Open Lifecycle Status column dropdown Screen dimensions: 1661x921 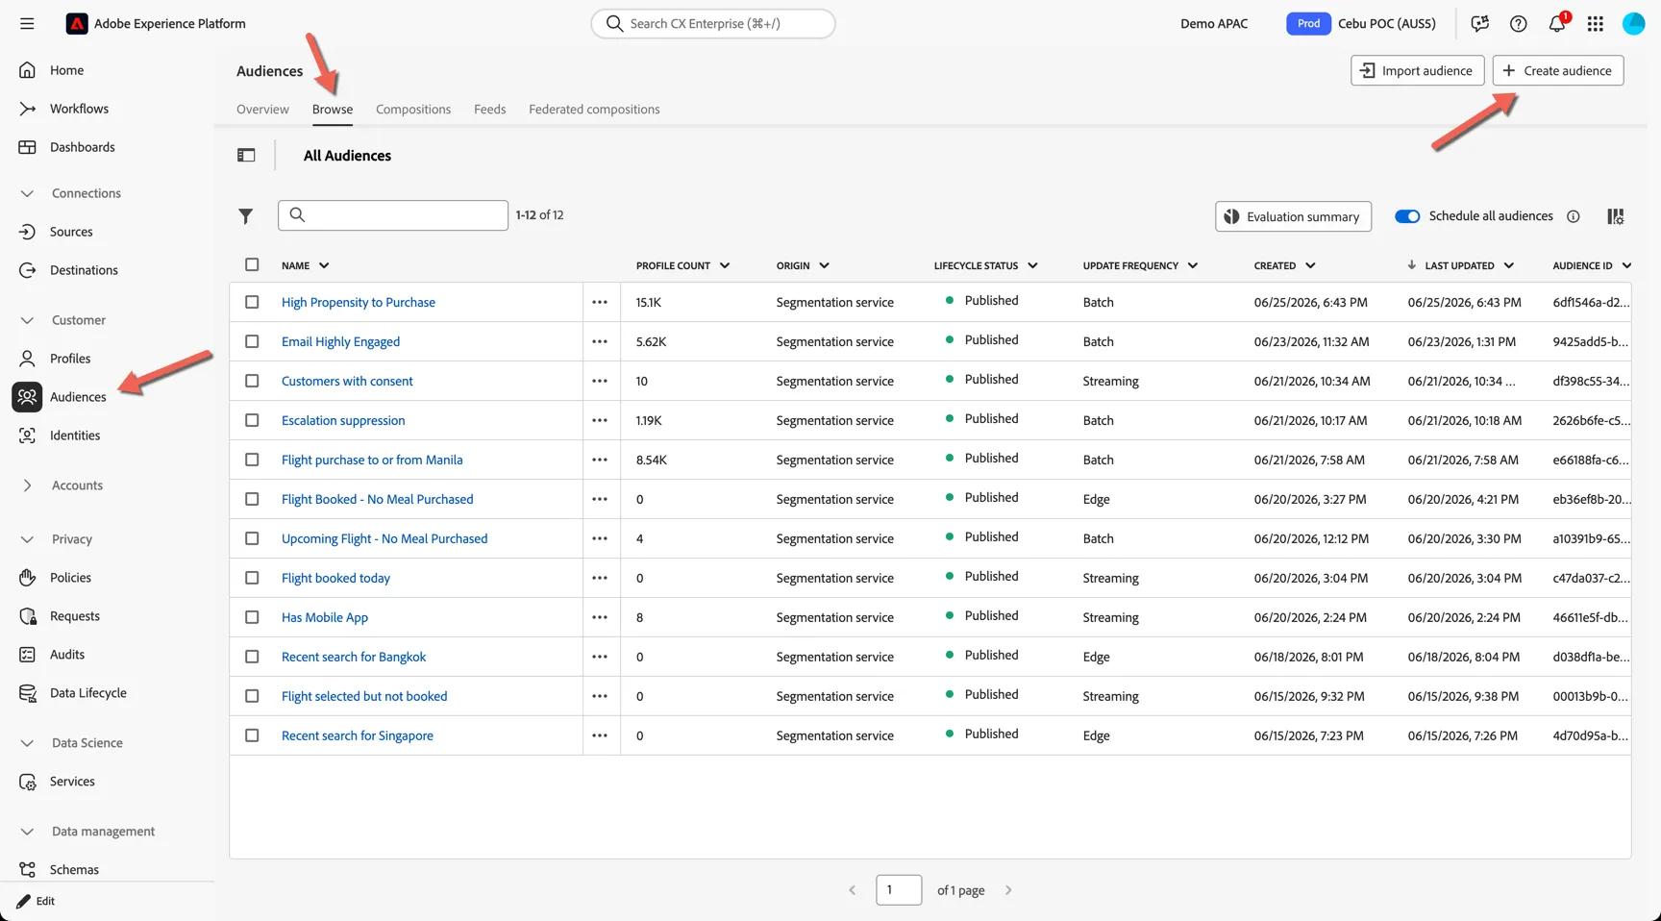pos(1032,265)
